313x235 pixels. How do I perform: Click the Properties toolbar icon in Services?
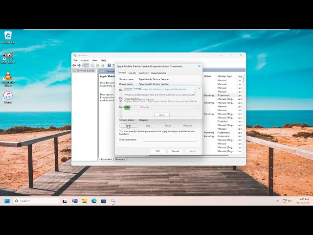click(92, 65)
